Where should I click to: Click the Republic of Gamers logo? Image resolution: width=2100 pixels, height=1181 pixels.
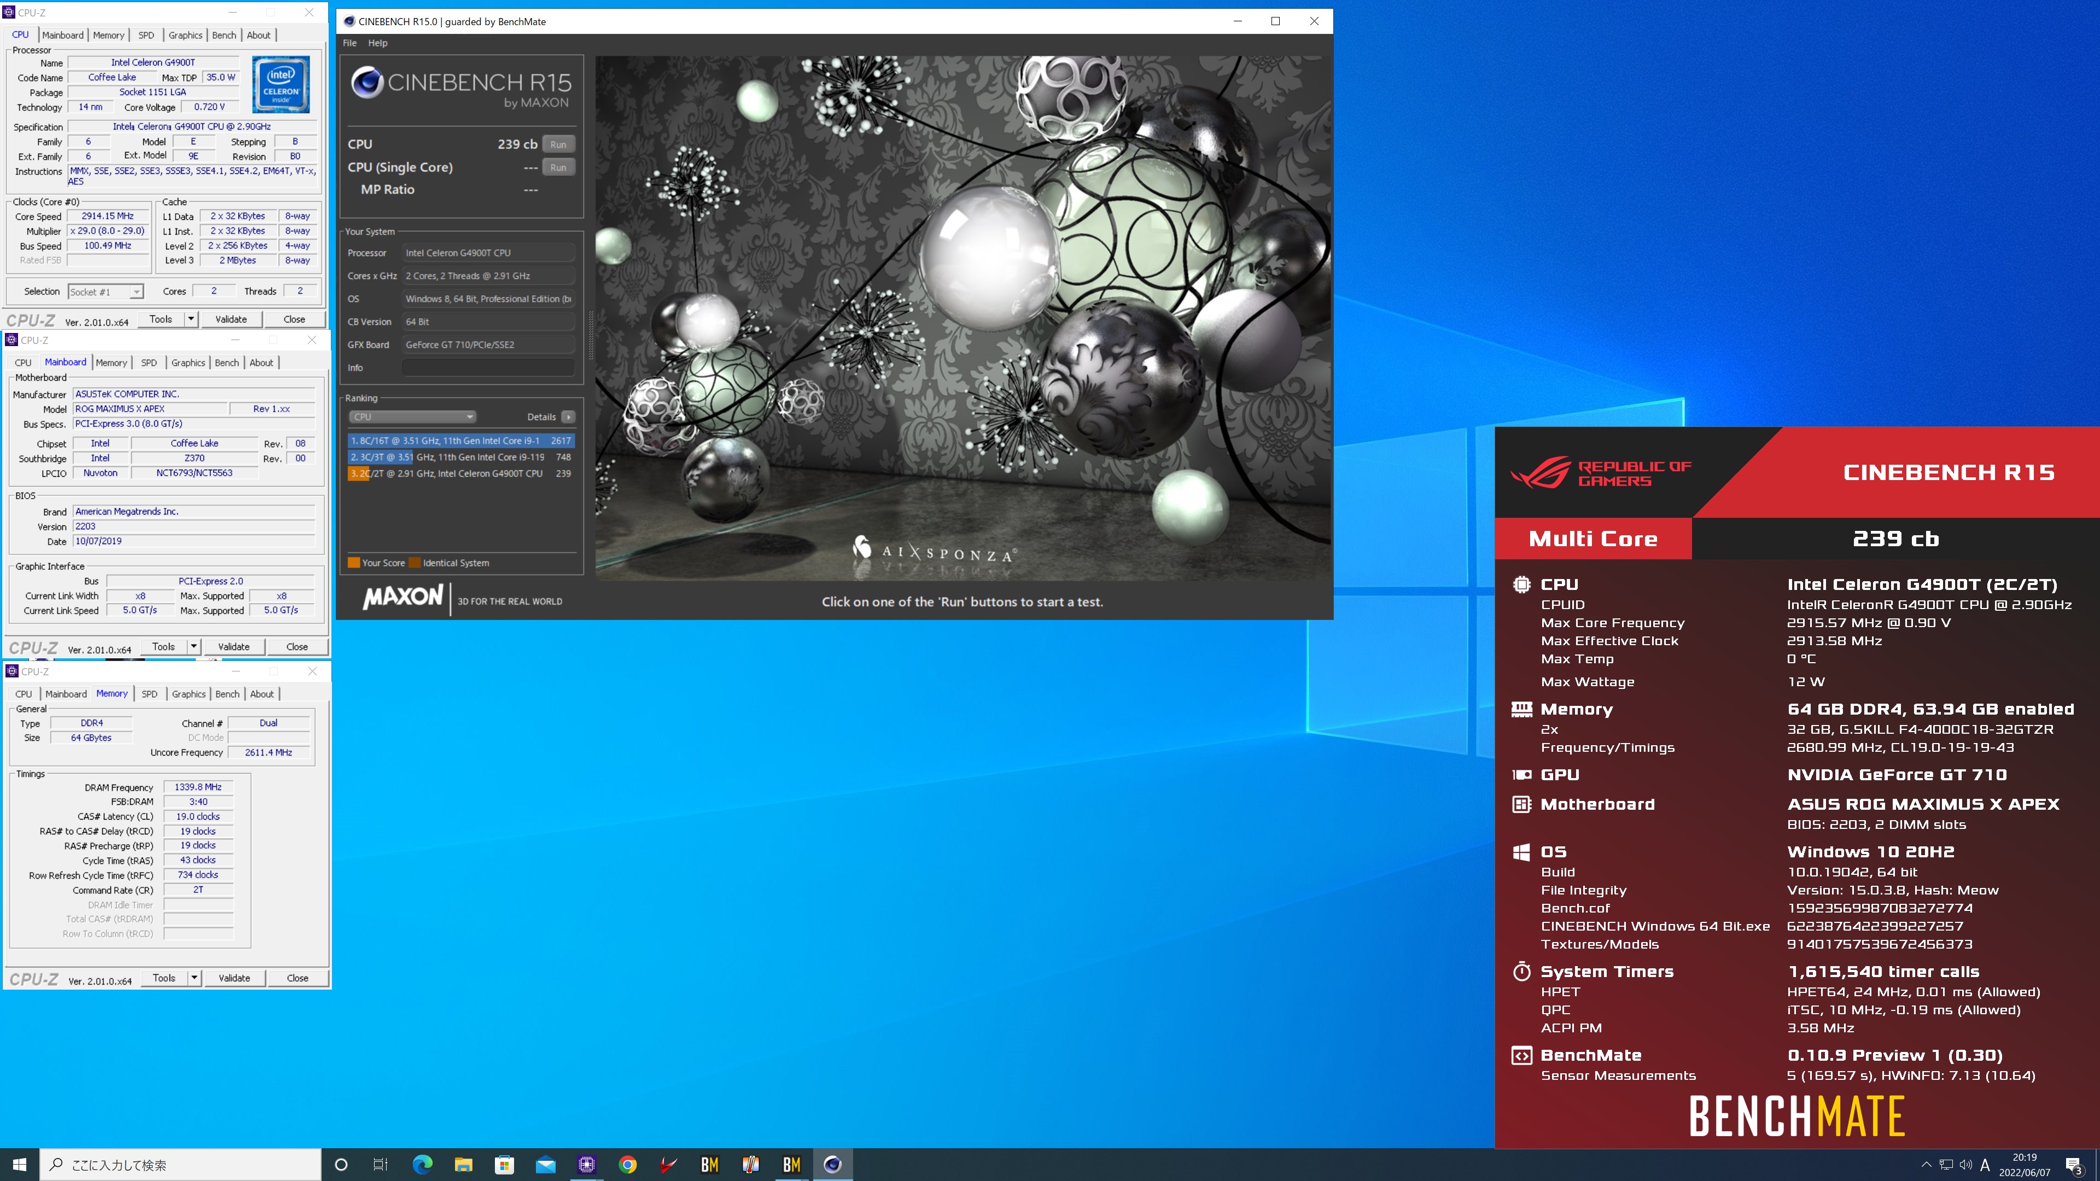point(1601,473)
